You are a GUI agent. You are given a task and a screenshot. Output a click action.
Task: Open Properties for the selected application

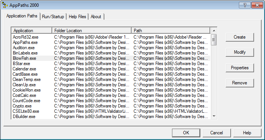pyautogui.click(x=239, y=68)
